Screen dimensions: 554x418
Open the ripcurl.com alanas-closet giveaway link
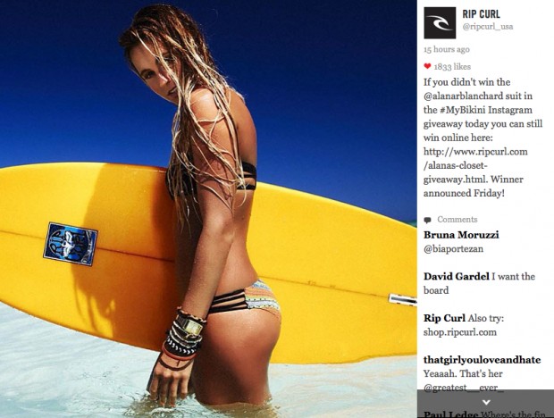click(x=475, y=165)
